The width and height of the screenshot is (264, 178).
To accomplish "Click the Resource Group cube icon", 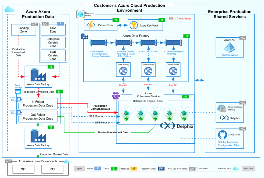I will pos(80,14).
